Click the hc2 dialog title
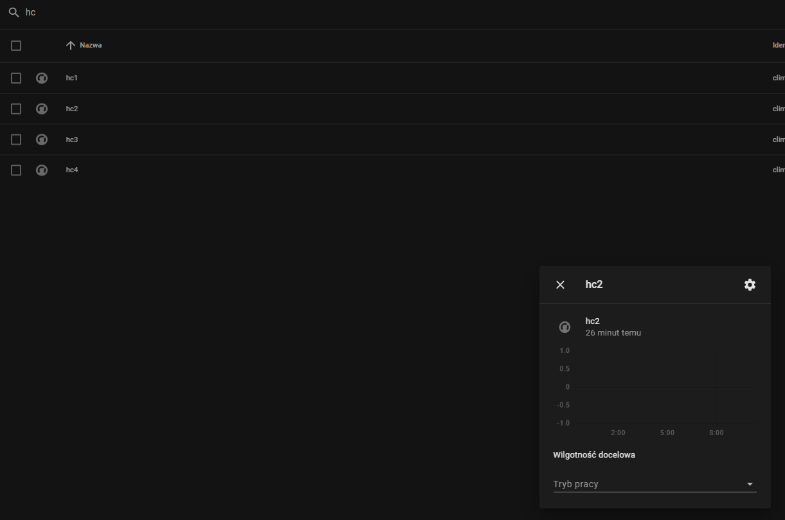The width and height of the screenshot is (785, 520). [x=594, y=284]
